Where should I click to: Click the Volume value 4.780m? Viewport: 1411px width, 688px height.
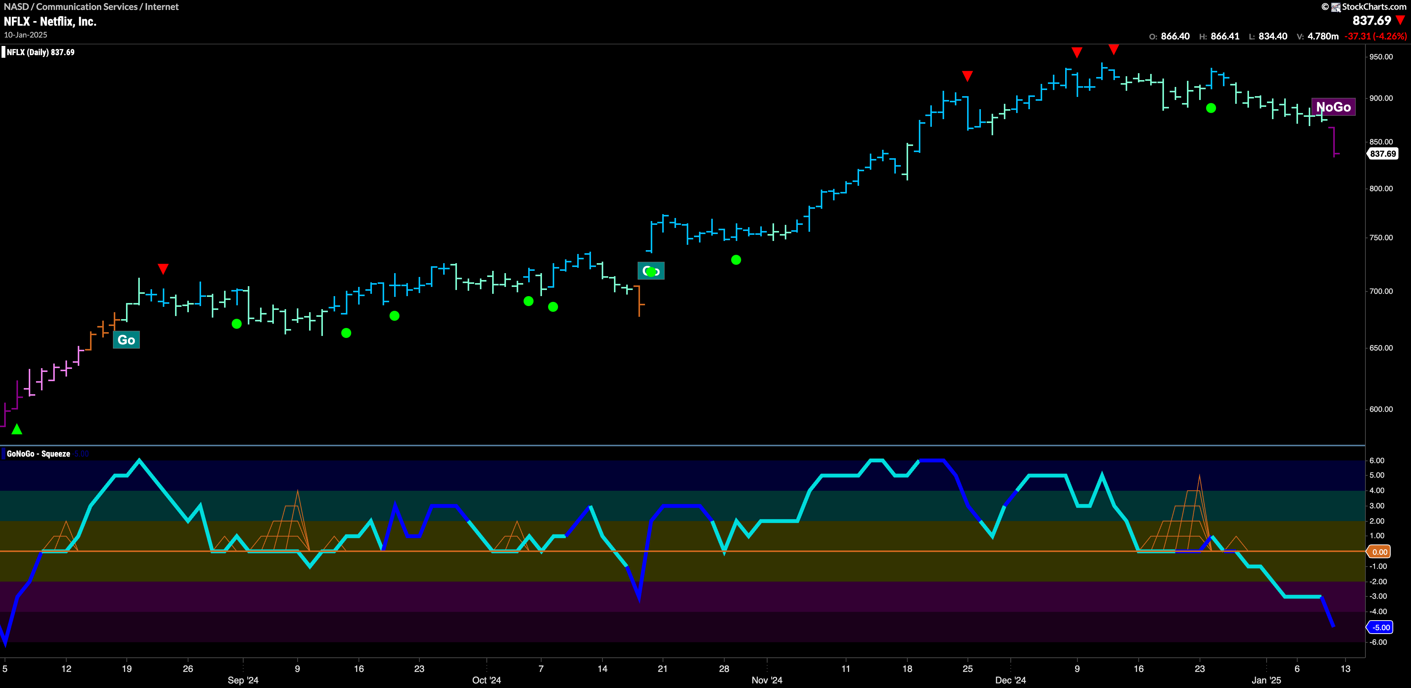(1323, 36)
